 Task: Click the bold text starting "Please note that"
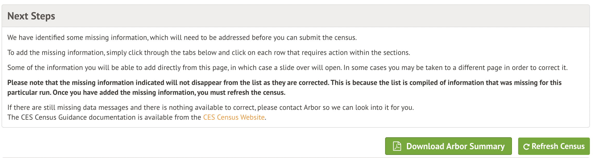(x=284, y=83)
